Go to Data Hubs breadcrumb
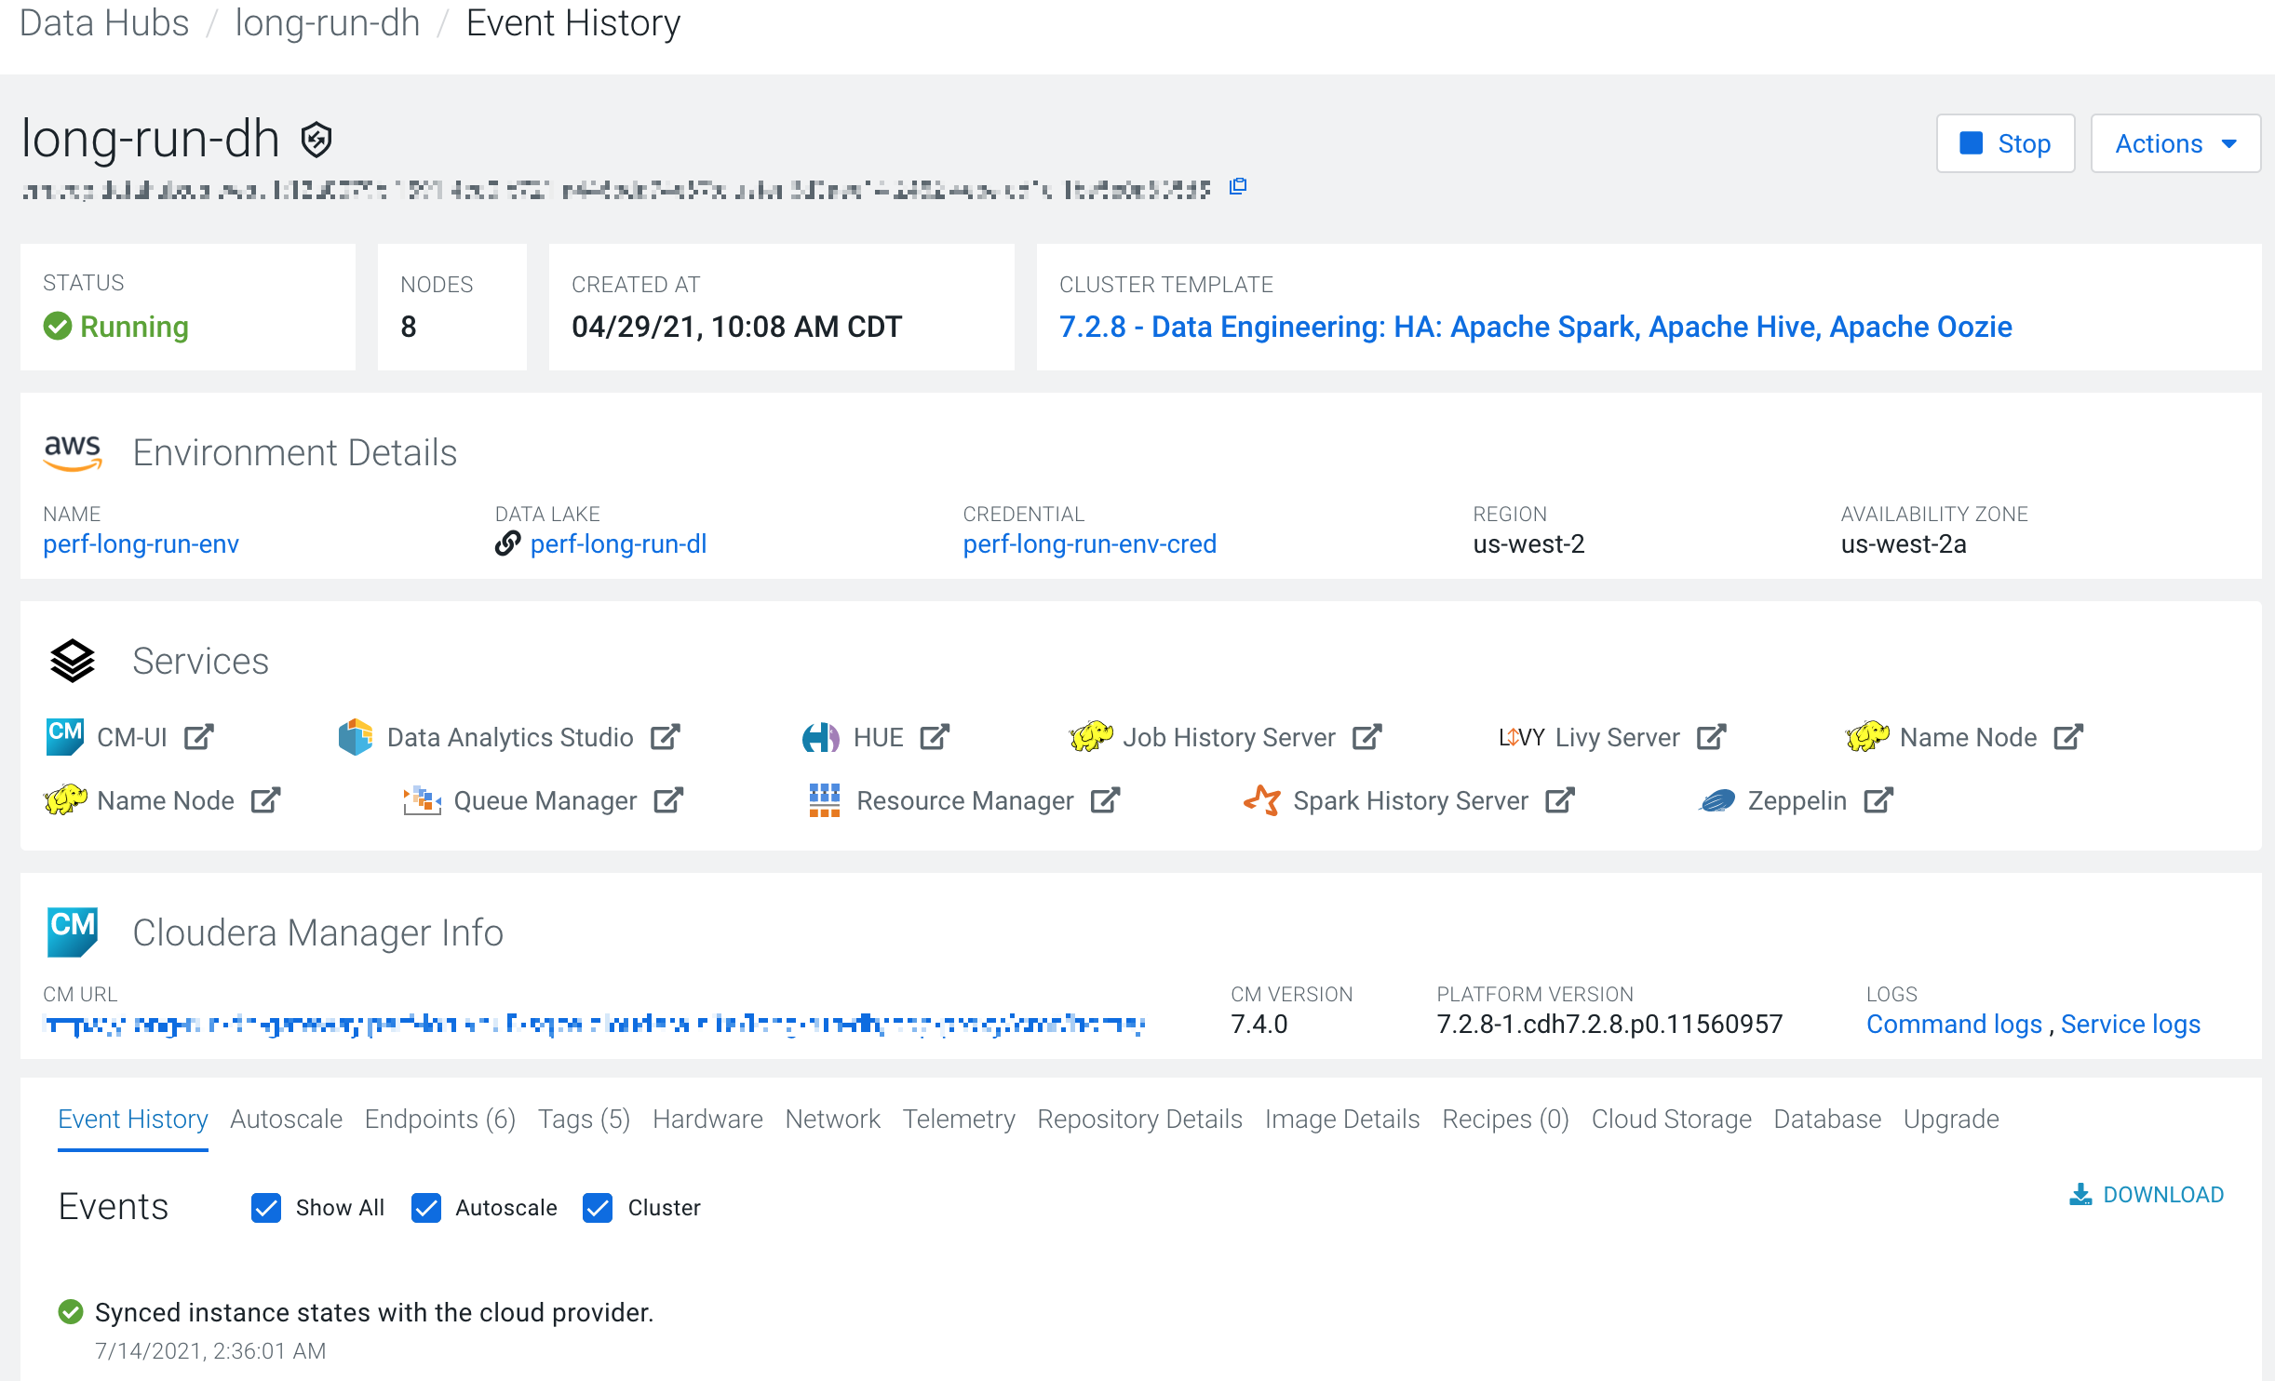Screen dimensions: 2275x1381 tap(104, 22)
